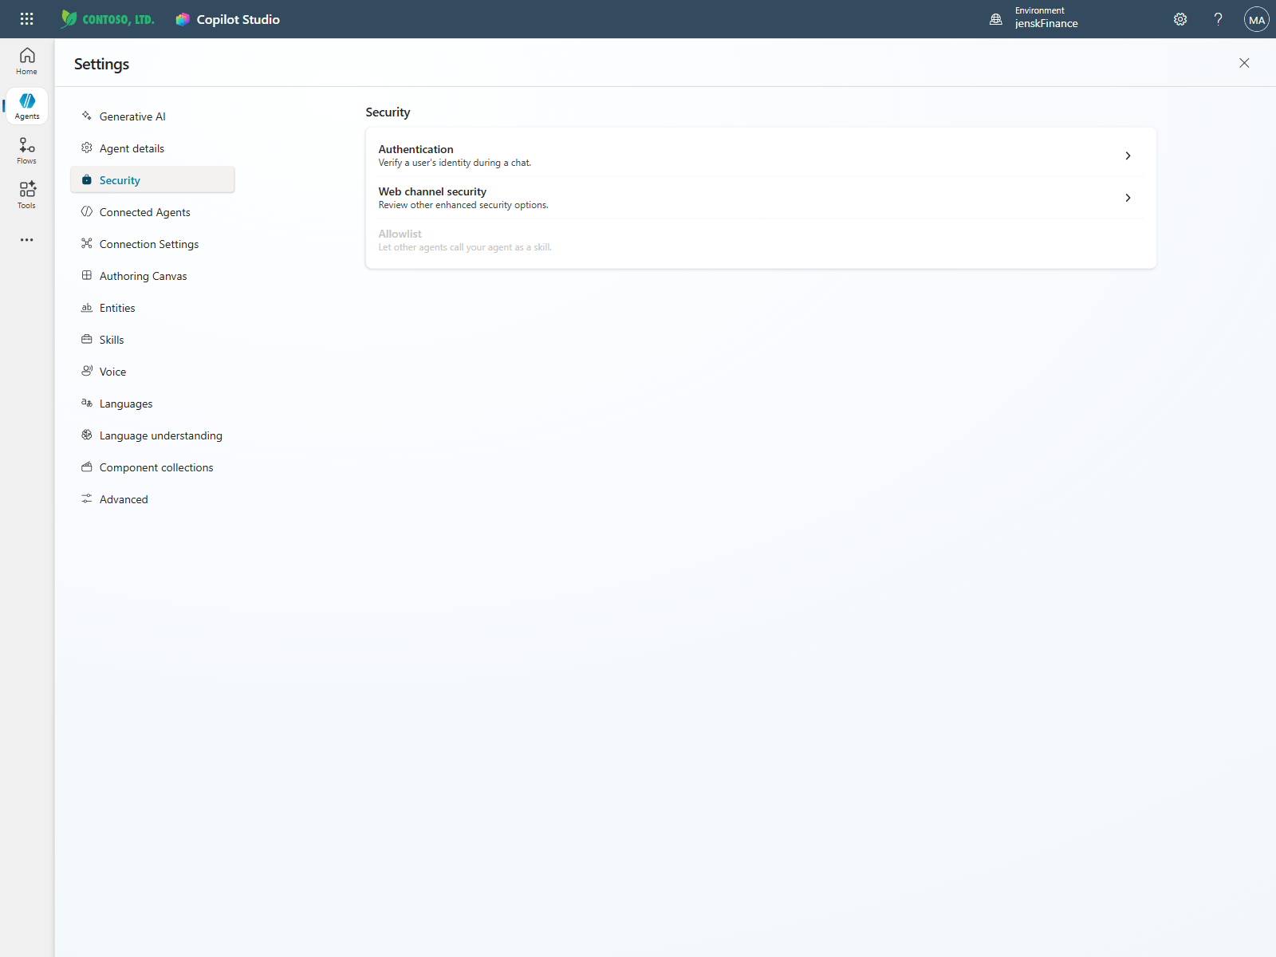The image size is (1276, 957).
Task: Click the Voice person icon
Action: coord(87,372)
